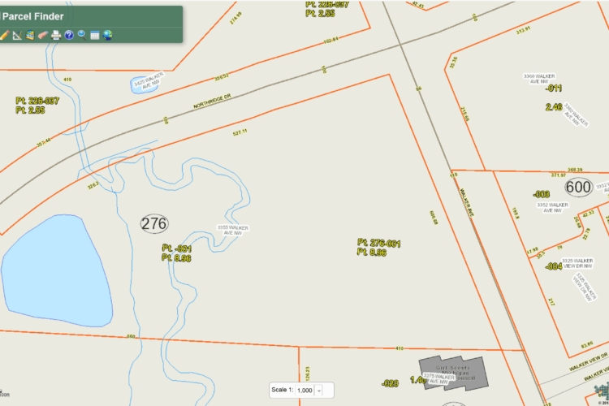Select the 3425 Walker Ave NW label
The image size is (609, 406).
pos(149,82)
